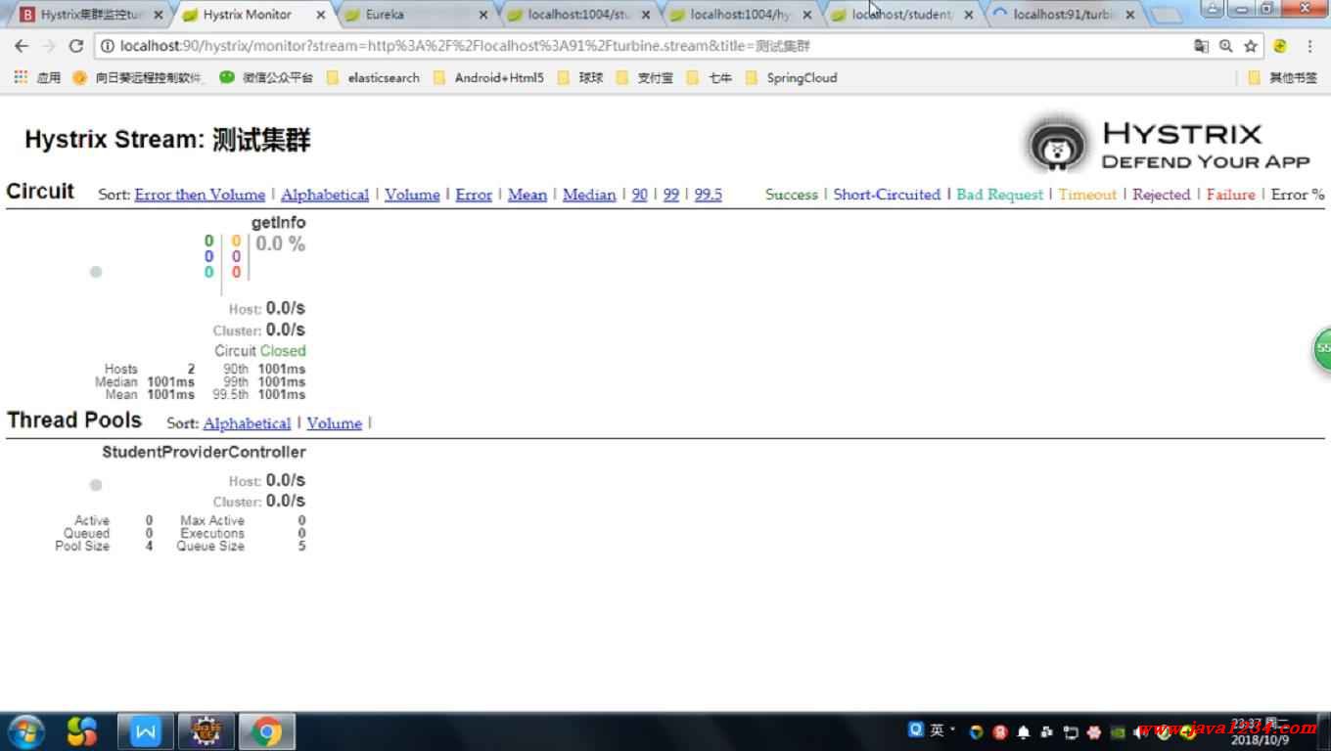The width and height of the screenshot is (1331, 751).
Task: Open the WPS Writer taskbar icon
Action: coord(145,731)
